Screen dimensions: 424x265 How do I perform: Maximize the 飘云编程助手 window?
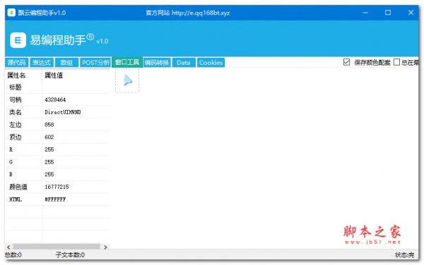(x=388, y=13)
